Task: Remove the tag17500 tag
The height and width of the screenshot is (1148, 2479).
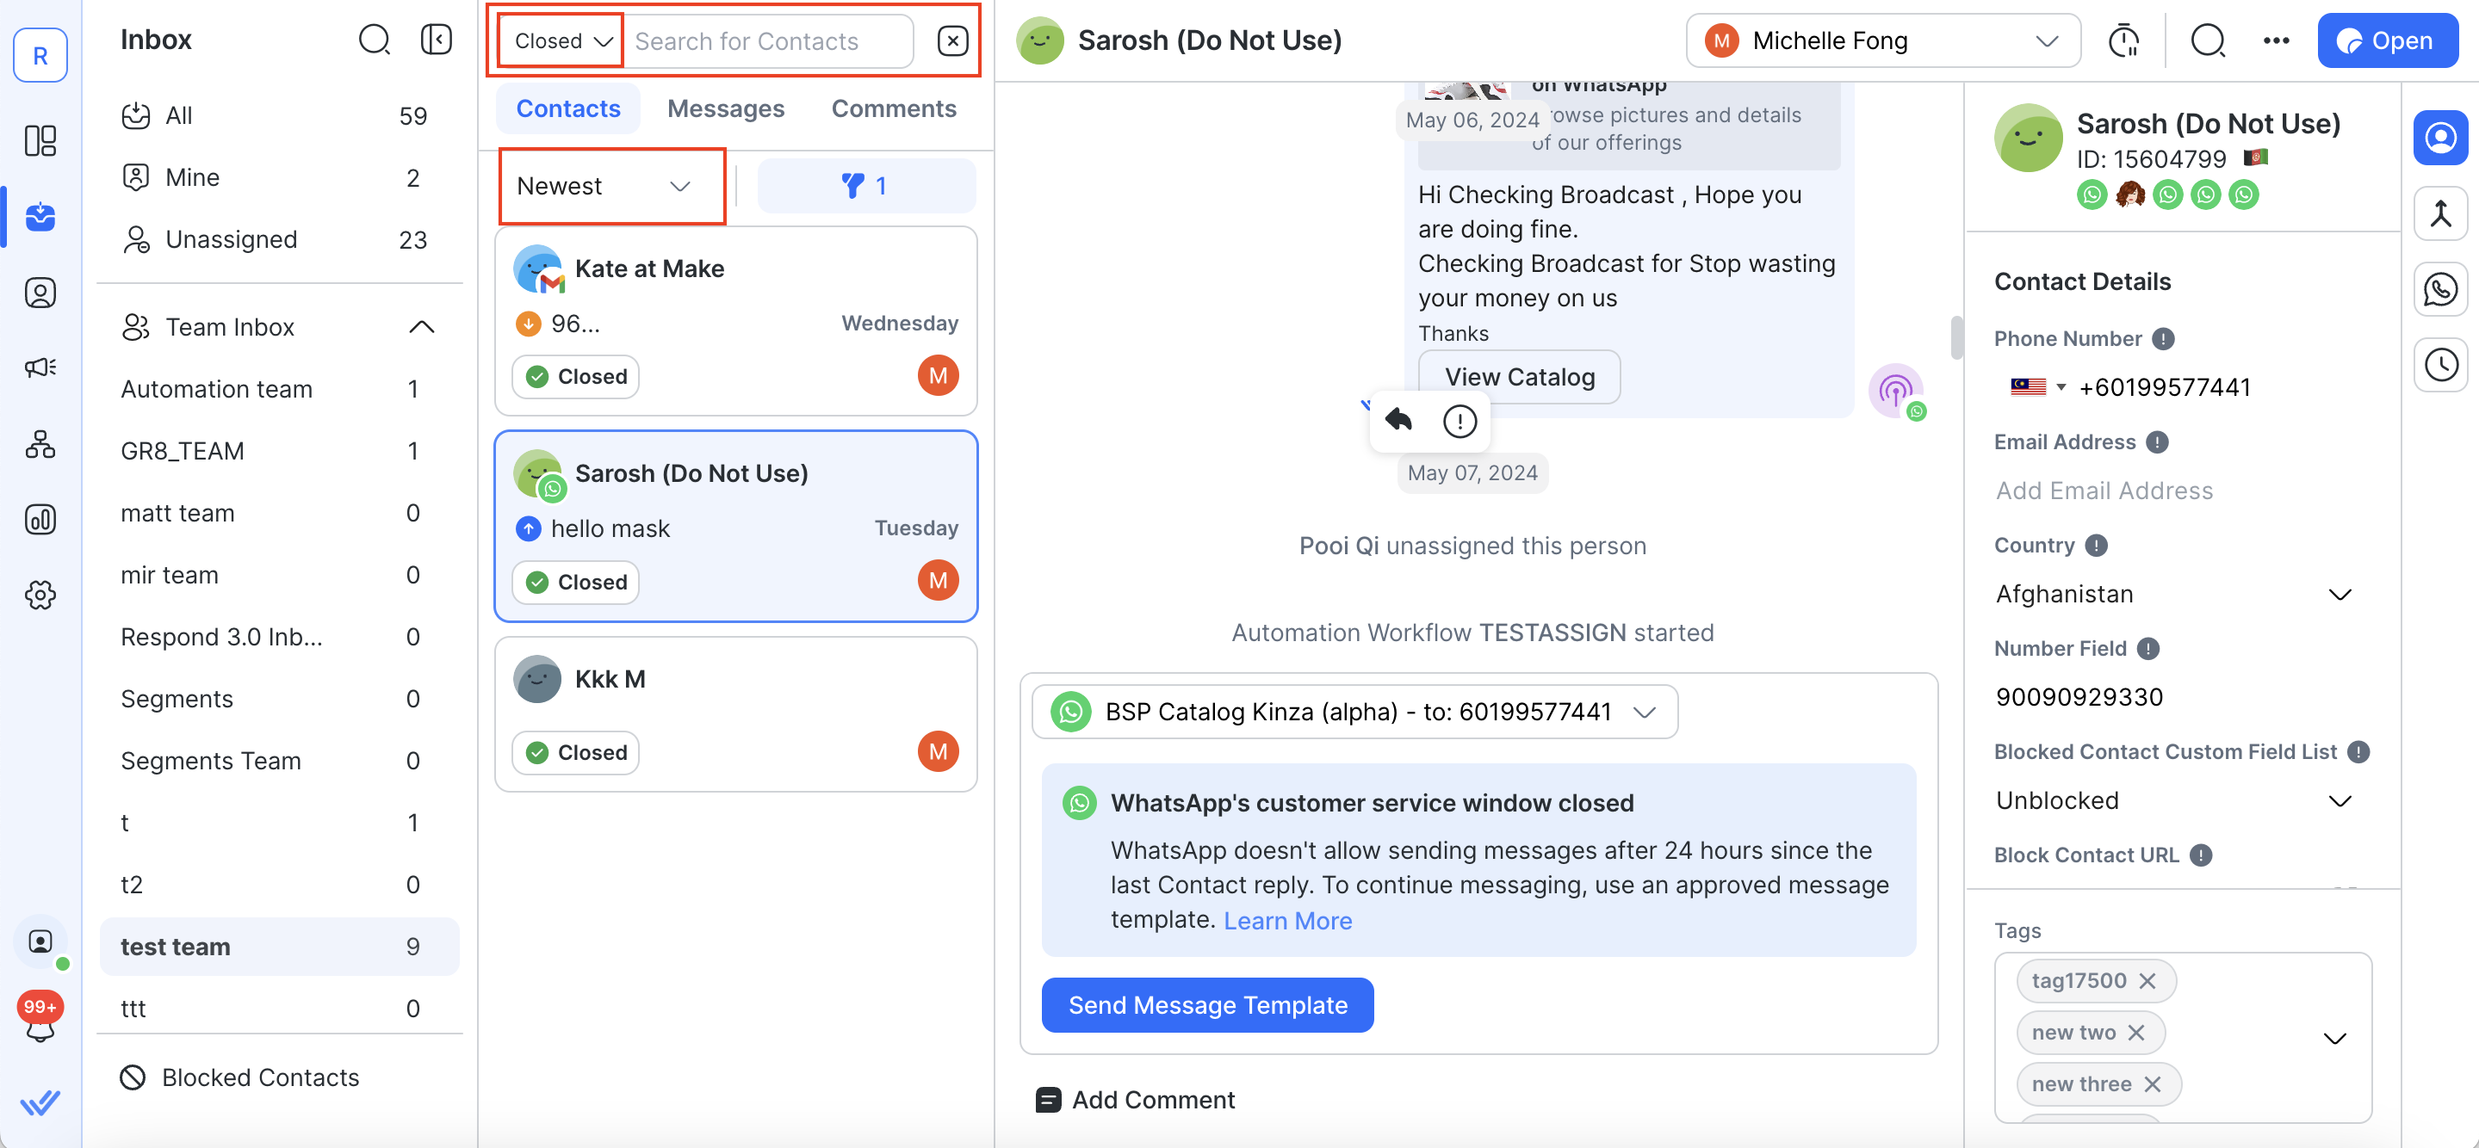Action: coord(2147,979)
